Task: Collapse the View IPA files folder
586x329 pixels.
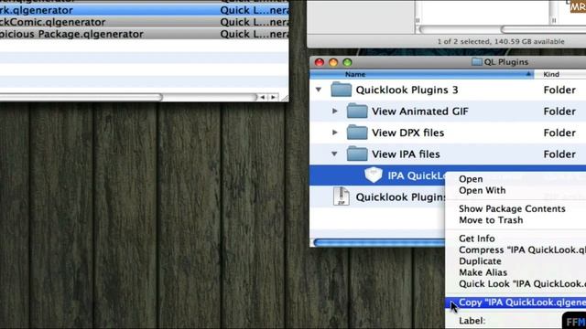Action: click(x=334, y=154)
